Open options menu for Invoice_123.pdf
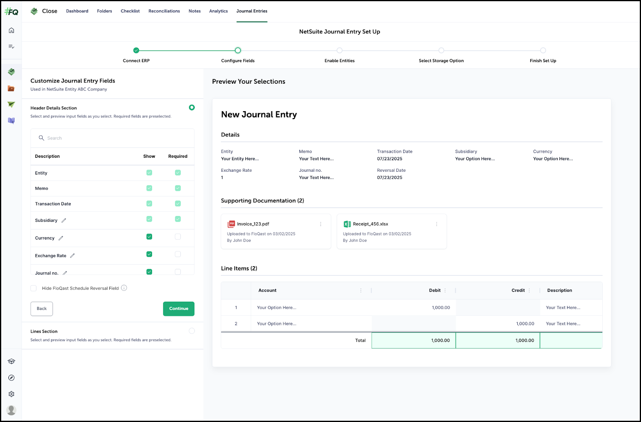 point(320,224)
